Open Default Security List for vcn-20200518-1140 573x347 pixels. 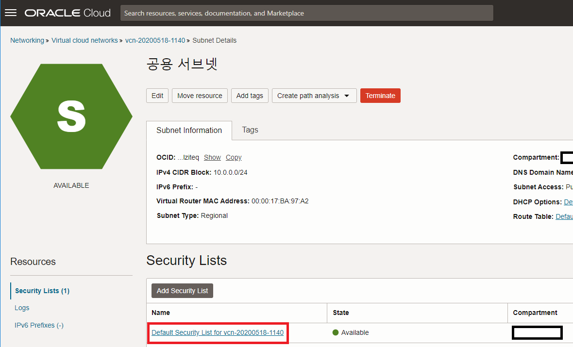218,332
